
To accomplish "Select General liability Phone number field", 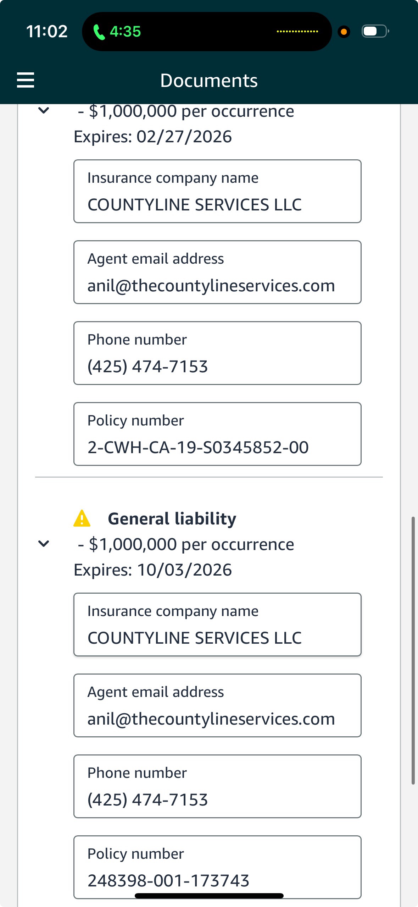I will coord(217,786).
